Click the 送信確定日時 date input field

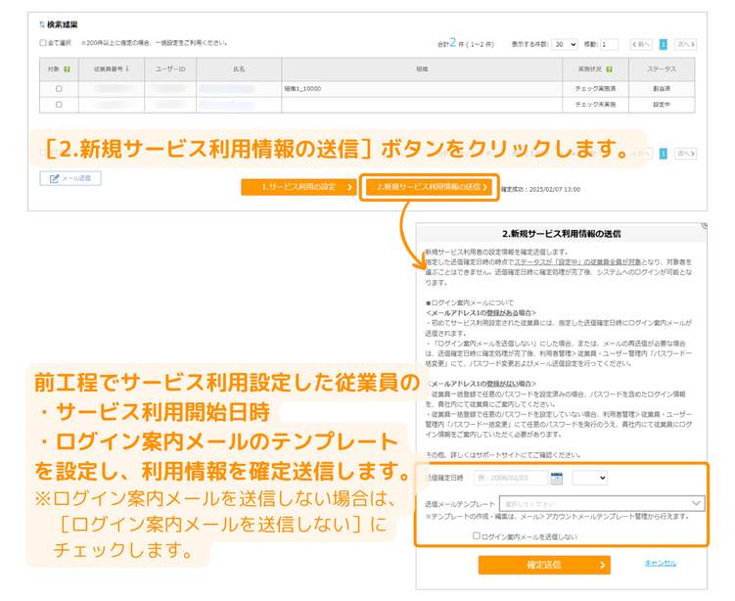510,479
